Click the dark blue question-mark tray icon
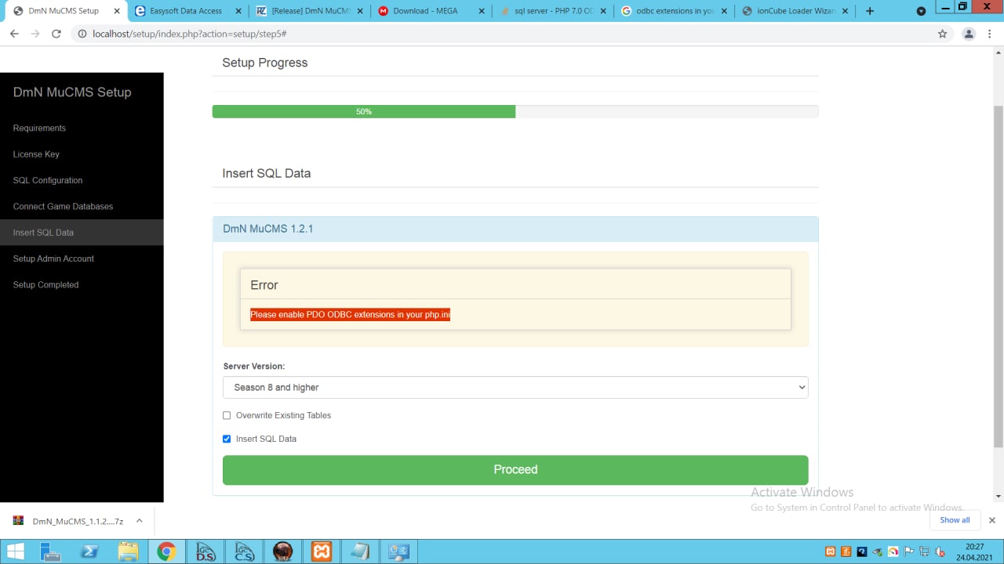Image resolution: width=1004 pixels, height=564 pixels. click(x=862, y=551)
